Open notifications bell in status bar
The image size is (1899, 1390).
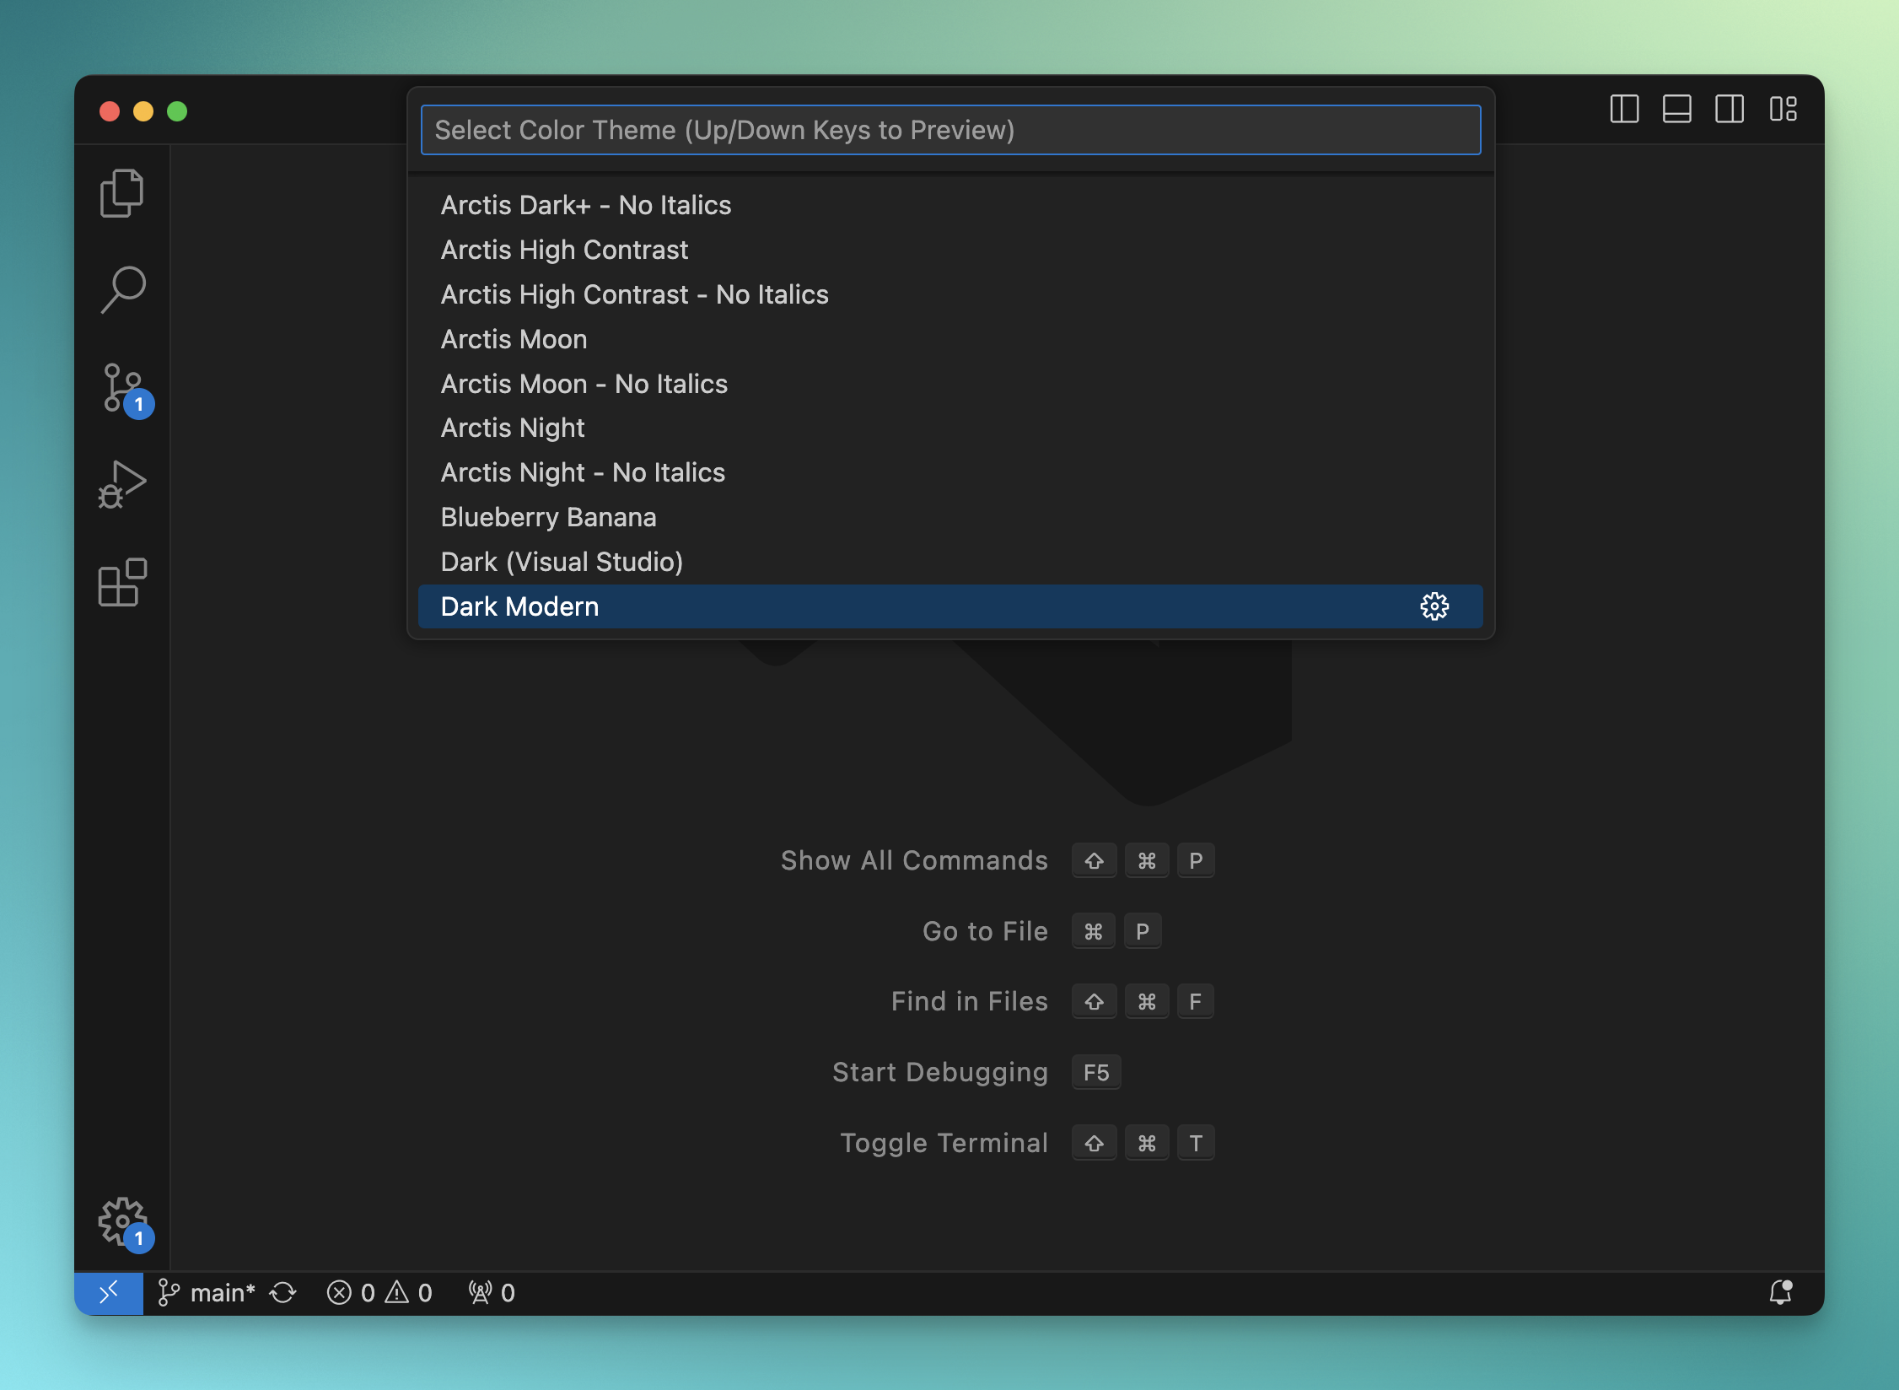(1780, 1293)
